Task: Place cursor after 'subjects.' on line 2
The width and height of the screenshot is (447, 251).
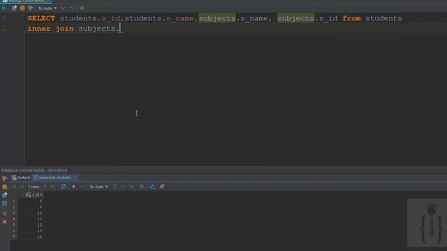Action: pyautogui.click(x=120, y=29)
